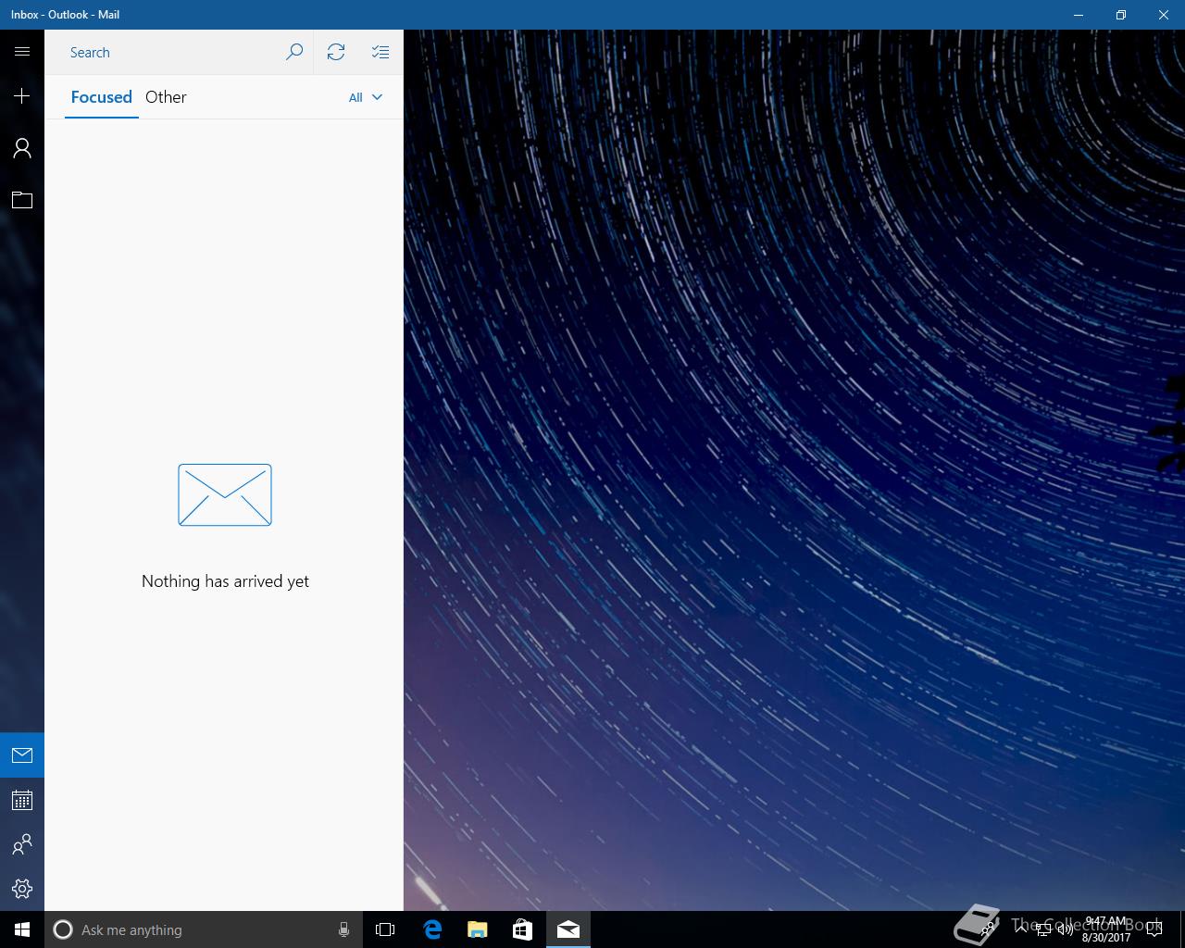The image size is (1185, 948).
Task: Compose a new mail with plus icon
Action: tap(22, 96)
